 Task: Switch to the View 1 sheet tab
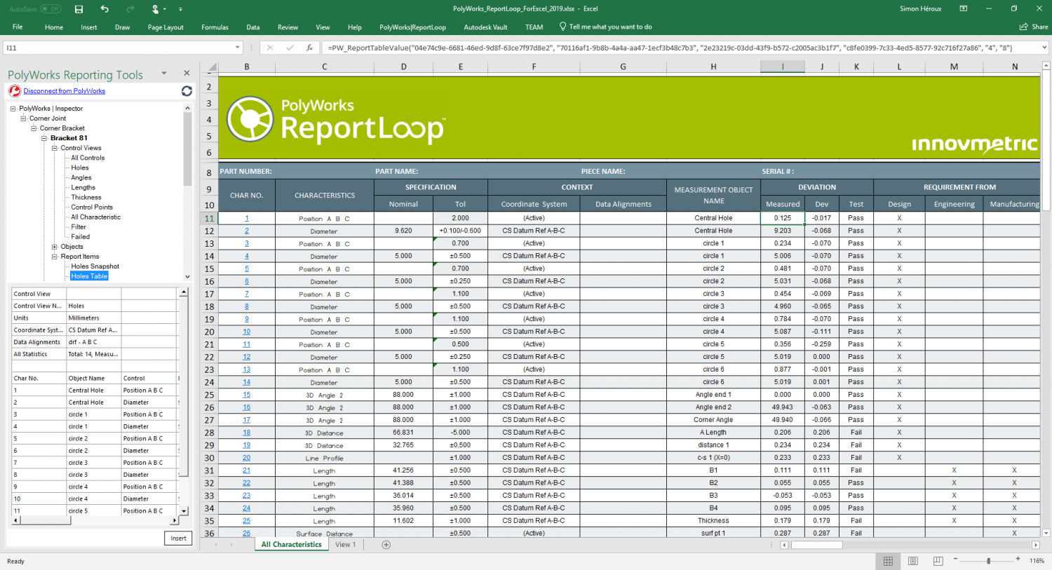345,545
